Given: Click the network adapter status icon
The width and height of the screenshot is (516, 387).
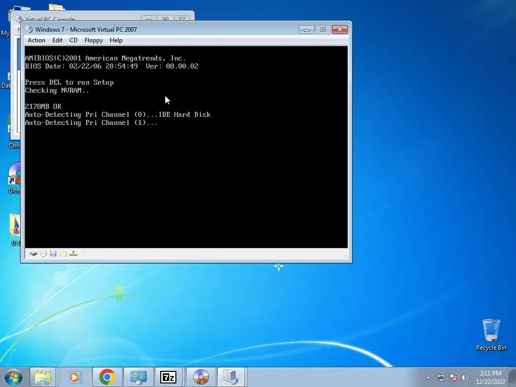Looking at the screenshot, I should (74, 253).
